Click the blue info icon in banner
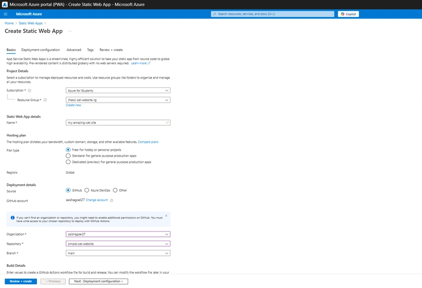 click(x=12, y=217)
